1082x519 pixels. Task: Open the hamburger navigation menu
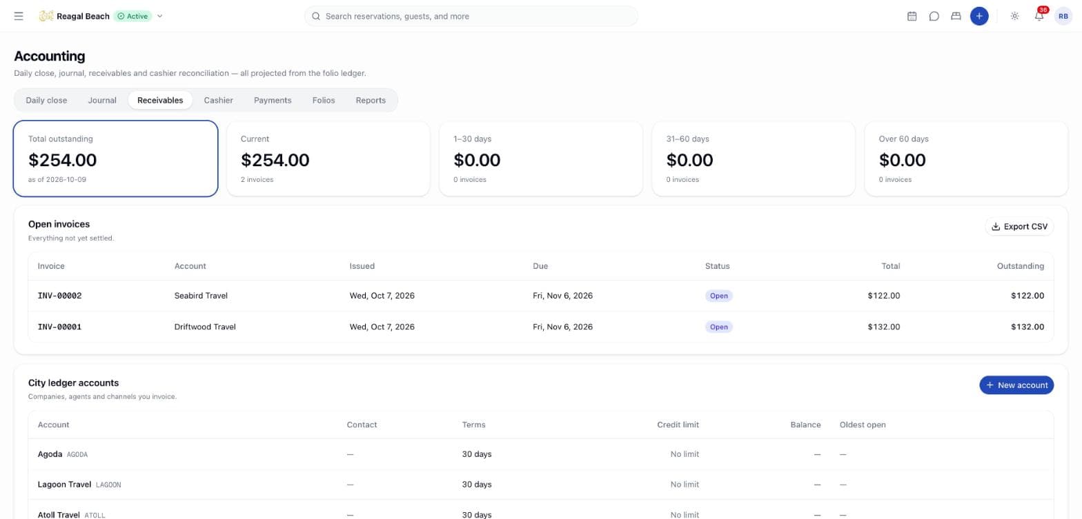click(19, 16)
